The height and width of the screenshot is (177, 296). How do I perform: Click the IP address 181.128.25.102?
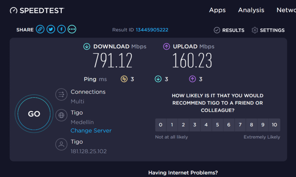click(x=88, y=151)
